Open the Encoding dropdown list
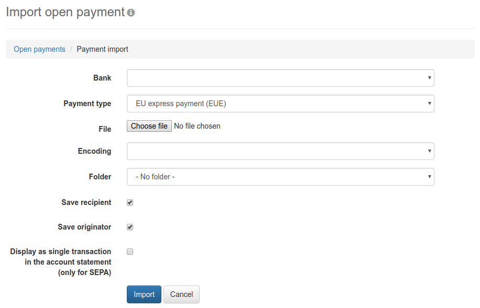480x308 pixels. [280, 151]
